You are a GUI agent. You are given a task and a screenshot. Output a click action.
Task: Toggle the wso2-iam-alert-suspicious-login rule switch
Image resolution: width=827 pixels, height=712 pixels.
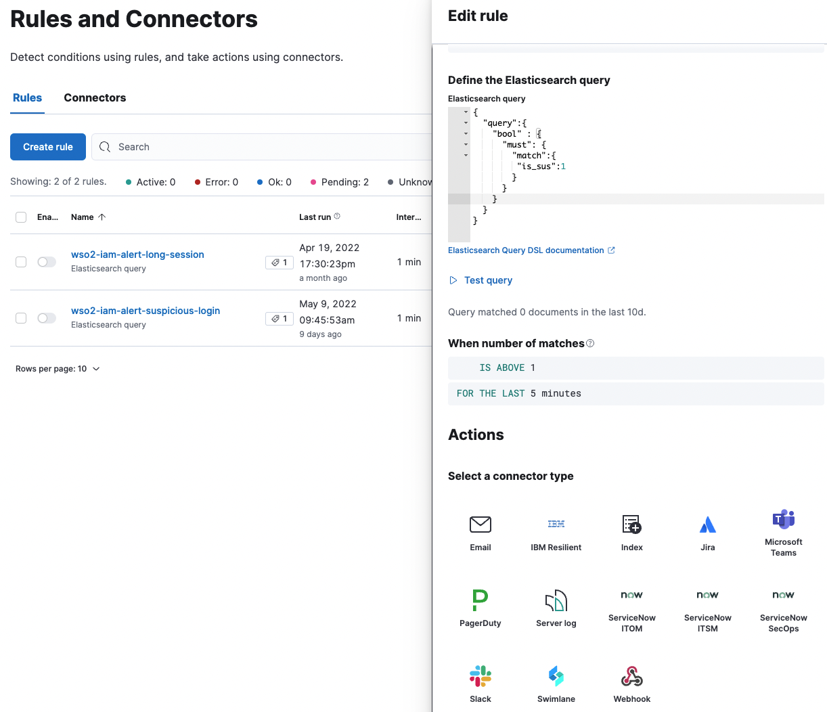click(47, 318)
